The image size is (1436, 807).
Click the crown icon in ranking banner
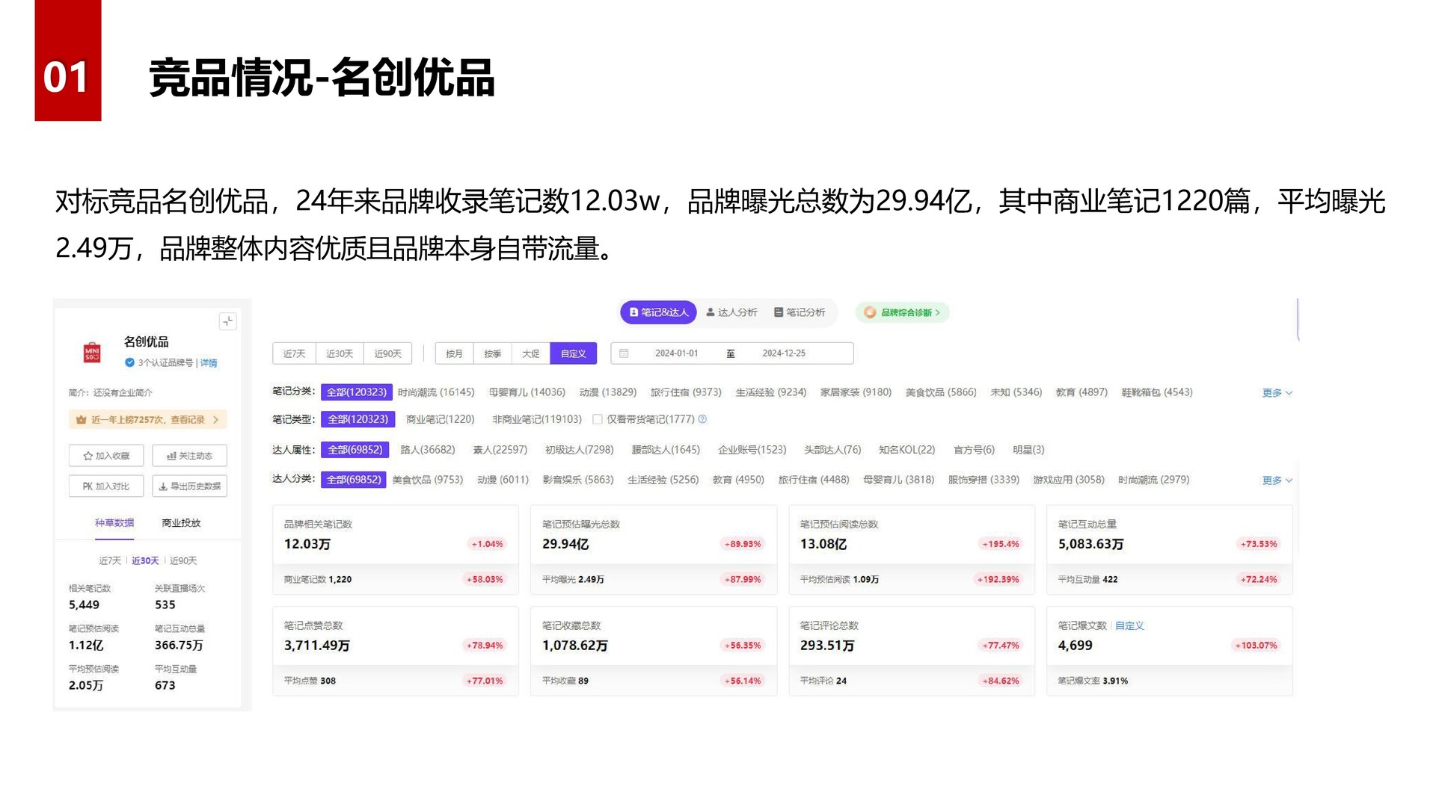coord(82,420)
